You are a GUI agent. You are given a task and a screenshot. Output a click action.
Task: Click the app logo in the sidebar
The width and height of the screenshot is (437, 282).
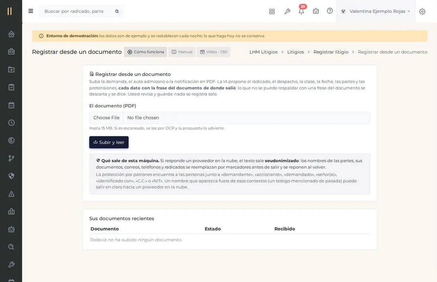[10, 11]
